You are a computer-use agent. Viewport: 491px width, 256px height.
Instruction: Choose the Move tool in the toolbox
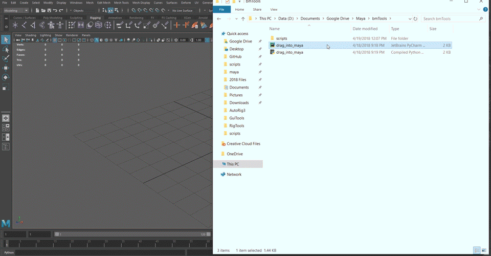(x=6, y=68)
